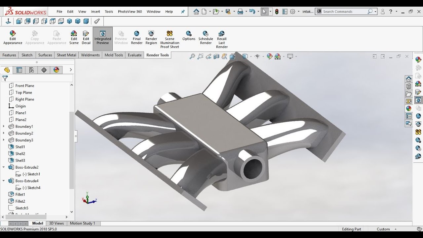Switch to the Features tab
This screenshot has width=423, height=238.
pyautogui.click(x=9, y=55)
